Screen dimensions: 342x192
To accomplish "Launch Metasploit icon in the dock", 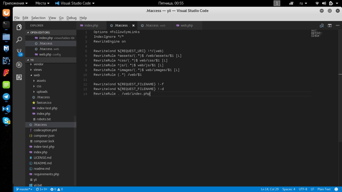I will click(6, 49).
